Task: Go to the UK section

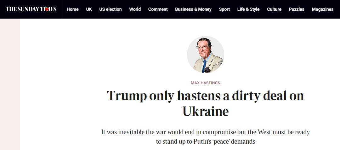Action: 89,9
